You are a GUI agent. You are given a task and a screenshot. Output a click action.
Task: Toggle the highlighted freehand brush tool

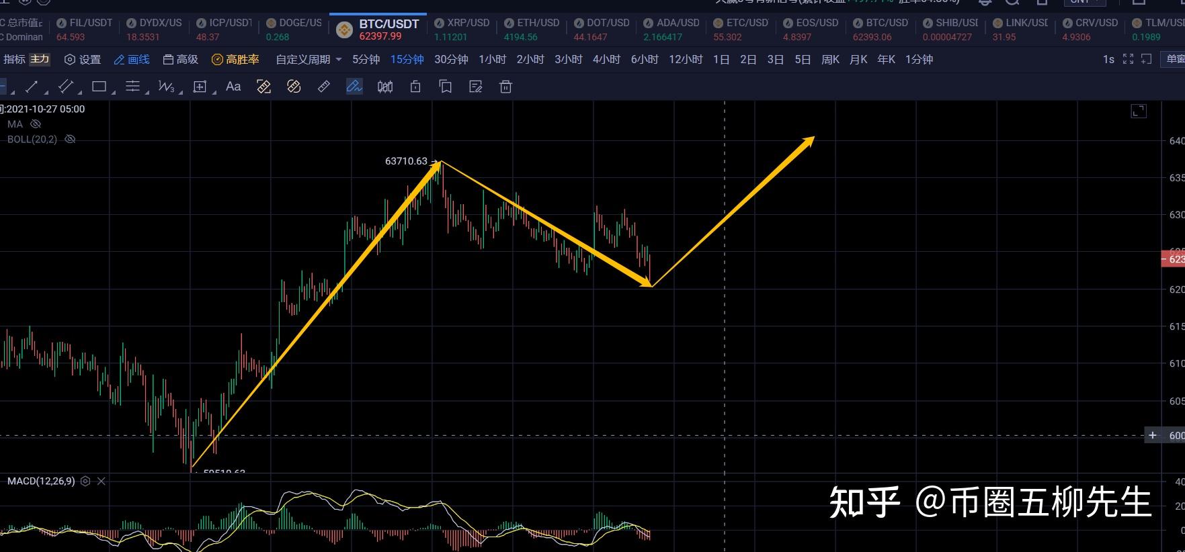(x=354, y=87)
